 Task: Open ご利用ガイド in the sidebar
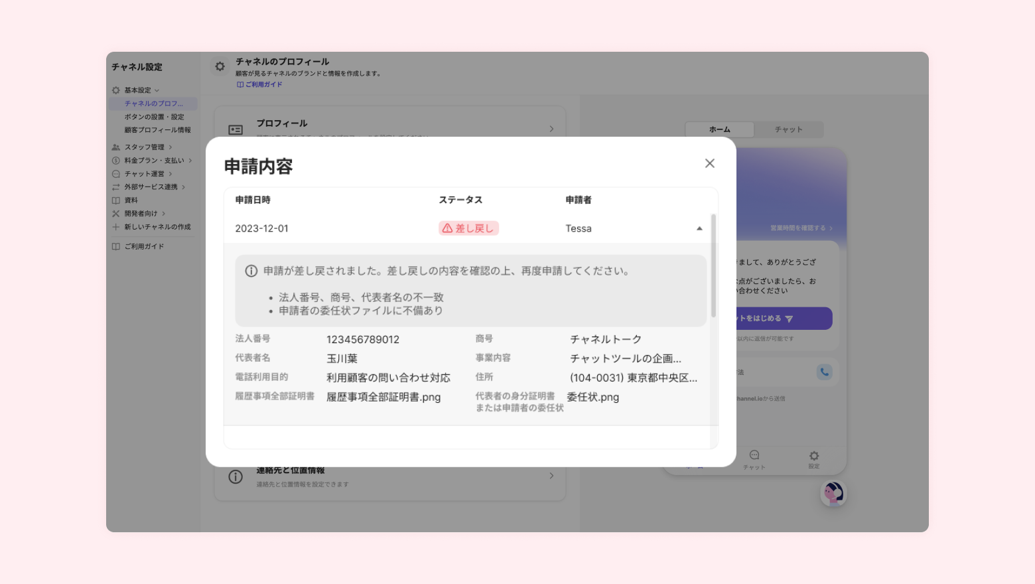pos(144,246)
